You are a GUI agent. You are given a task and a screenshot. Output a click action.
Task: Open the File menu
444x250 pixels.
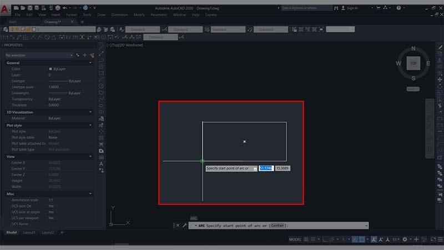pos(18,15)
